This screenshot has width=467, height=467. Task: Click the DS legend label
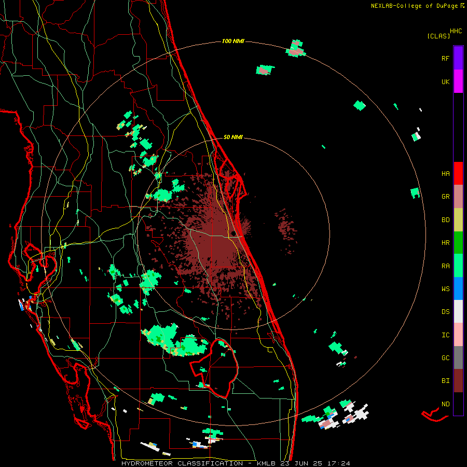point(445,312)
